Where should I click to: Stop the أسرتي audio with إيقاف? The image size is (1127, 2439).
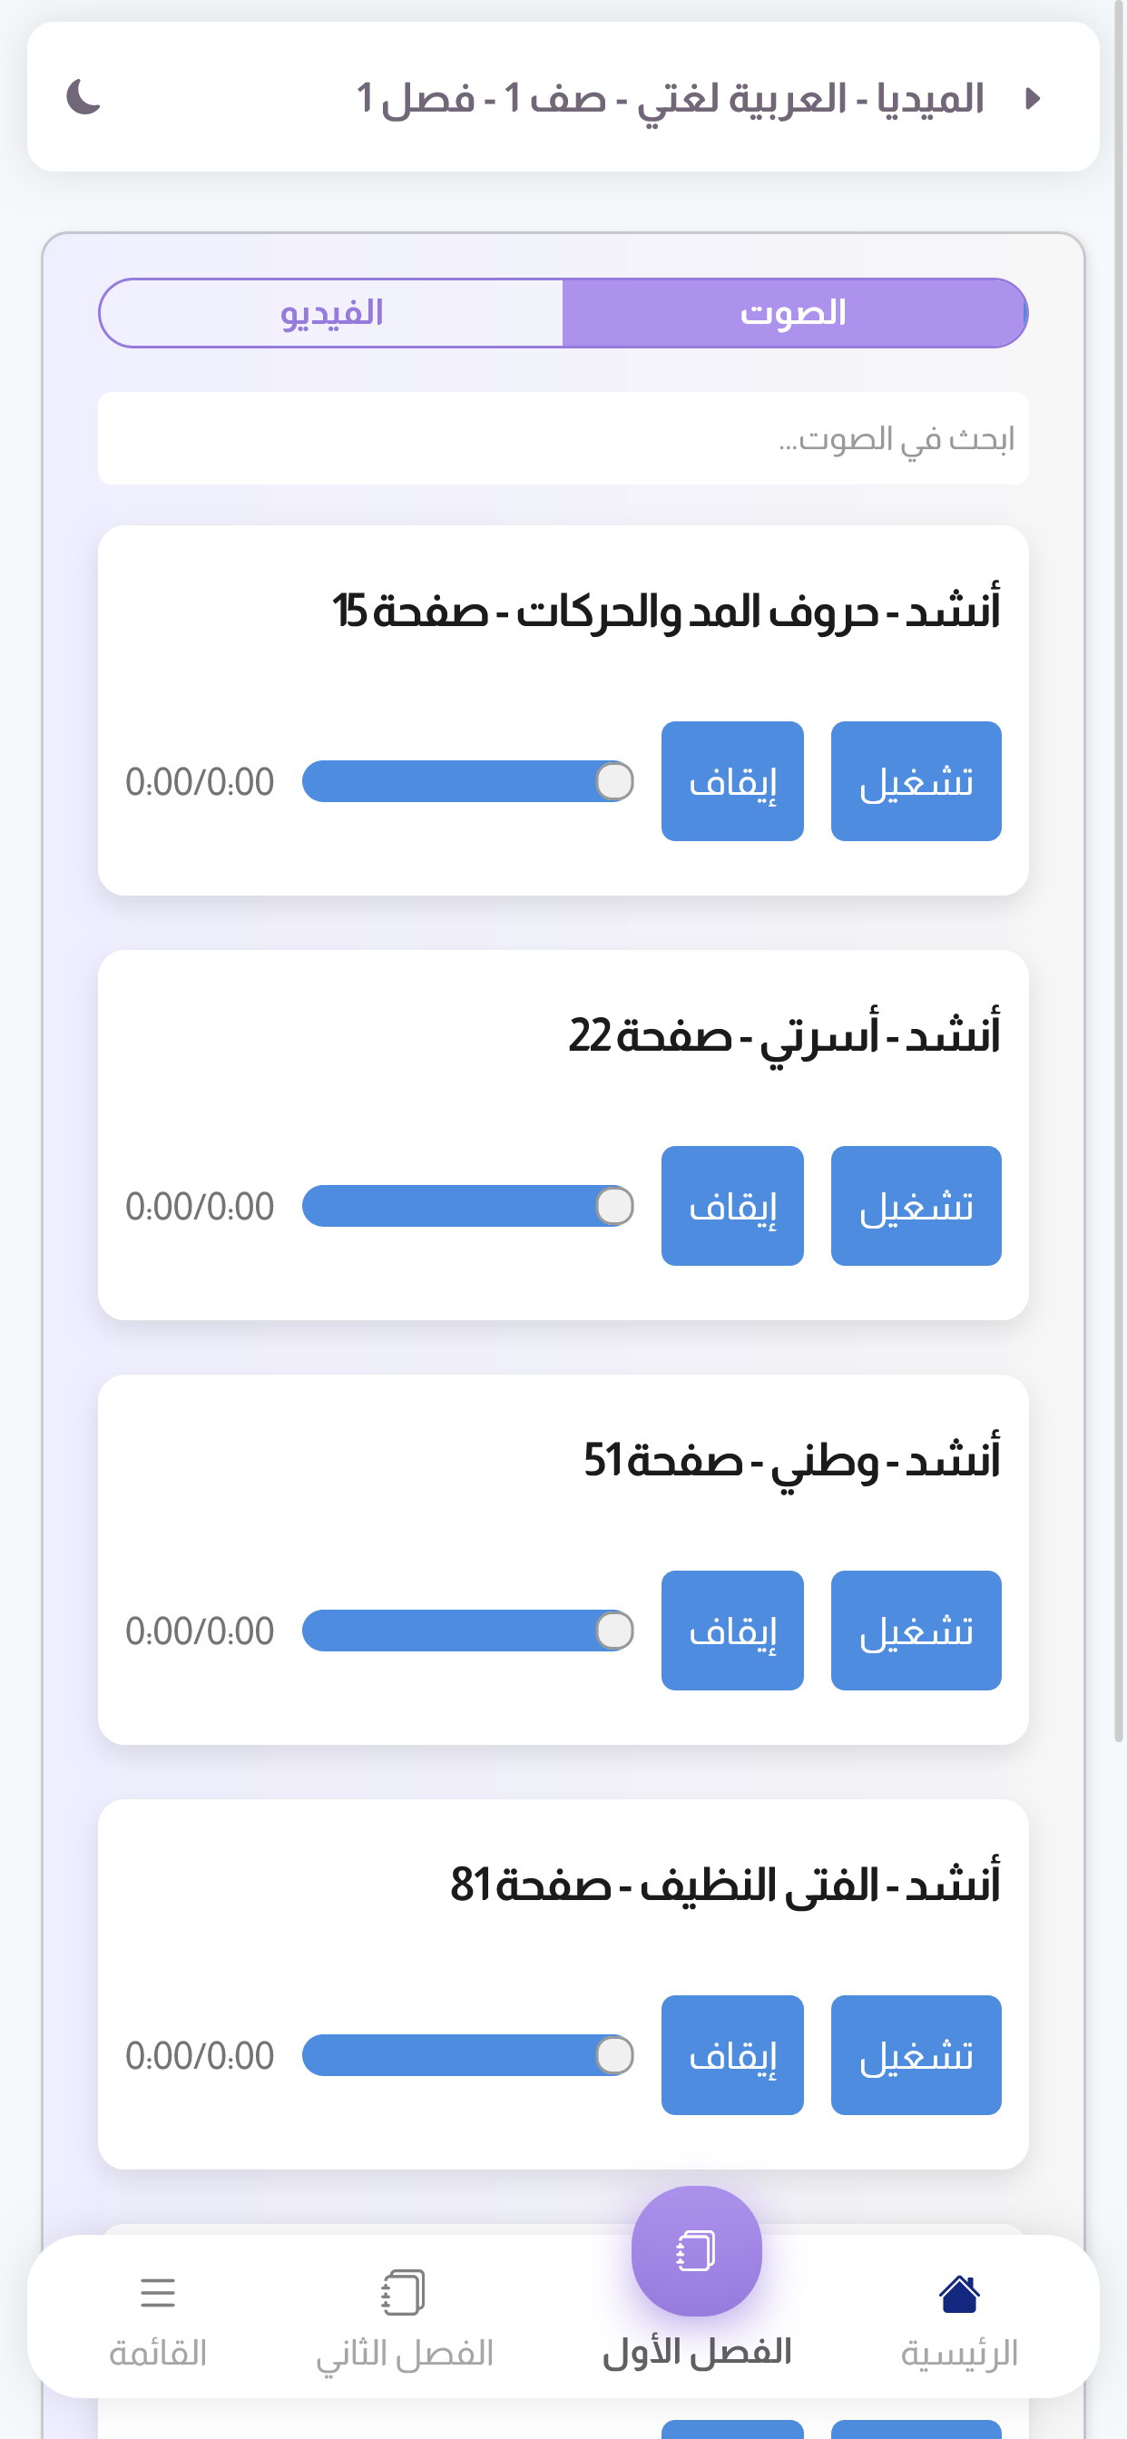coord(732,1205)
